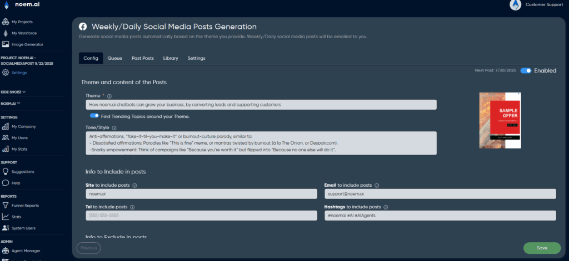Click the Theme text field
The height and width of the screenshot is (261, 569).
[261, 105]
